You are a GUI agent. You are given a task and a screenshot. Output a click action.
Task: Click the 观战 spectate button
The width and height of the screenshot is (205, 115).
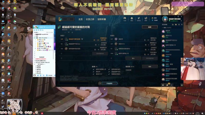point(150,66)
